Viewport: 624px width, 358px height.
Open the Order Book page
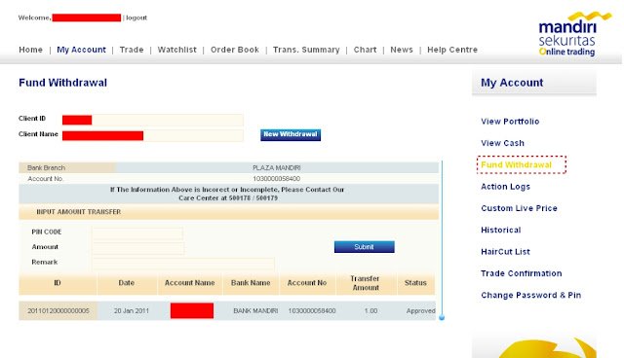coord(235,50)
